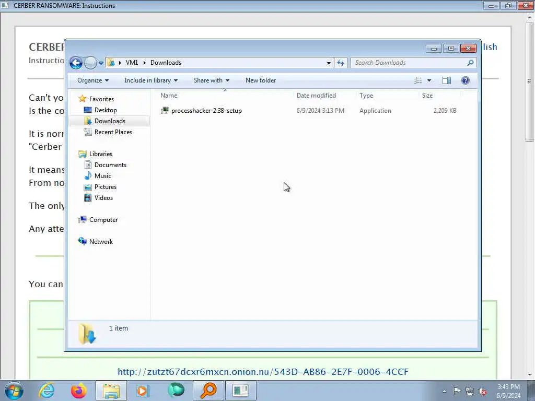Click the muted volume tray icon
Screen dimensions: 535x401
tap(482, 391)
